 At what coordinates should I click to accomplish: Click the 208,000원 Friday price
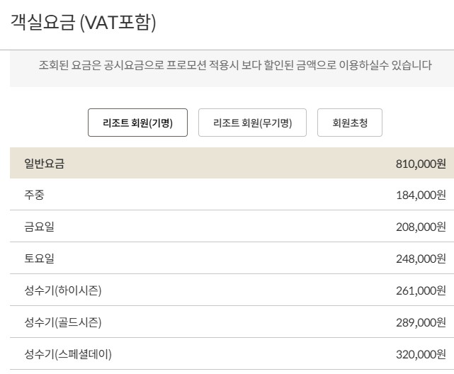(x=421, y=227)
